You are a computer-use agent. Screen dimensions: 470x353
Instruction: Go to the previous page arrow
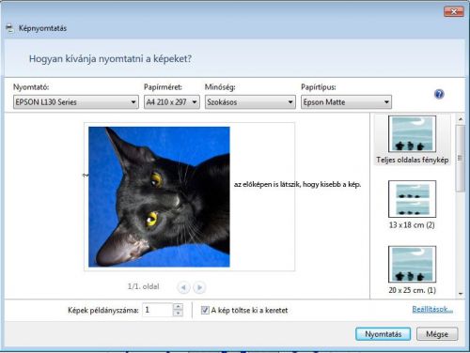pos(183,287)
